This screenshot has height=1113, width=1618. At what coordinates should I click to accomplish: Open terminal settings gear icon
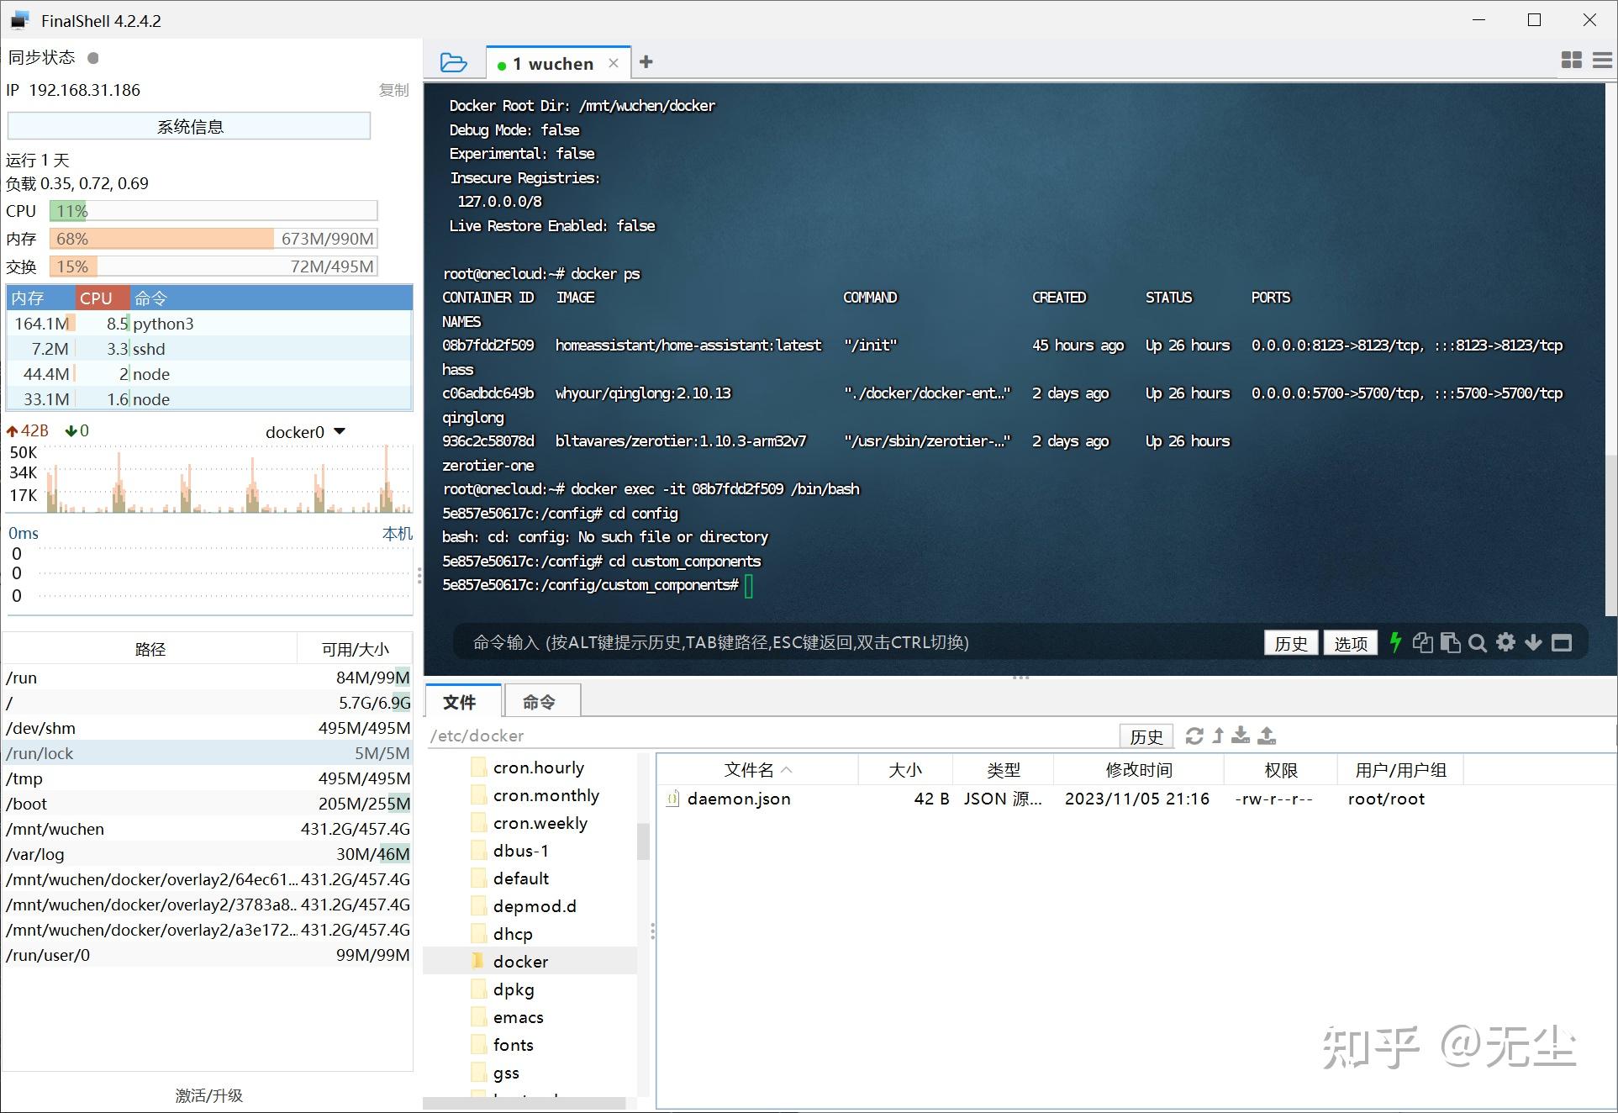[x=1505, y=642]
